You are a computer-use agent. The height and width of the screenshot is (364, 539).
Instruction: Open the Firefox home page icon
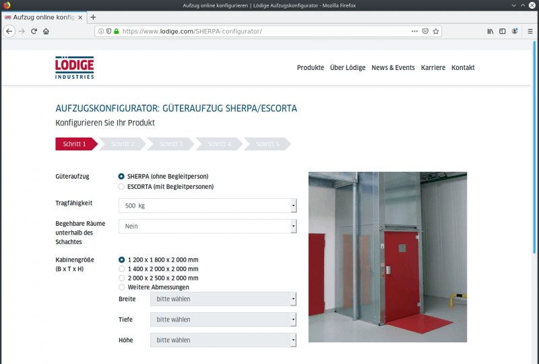click(46, 31)
